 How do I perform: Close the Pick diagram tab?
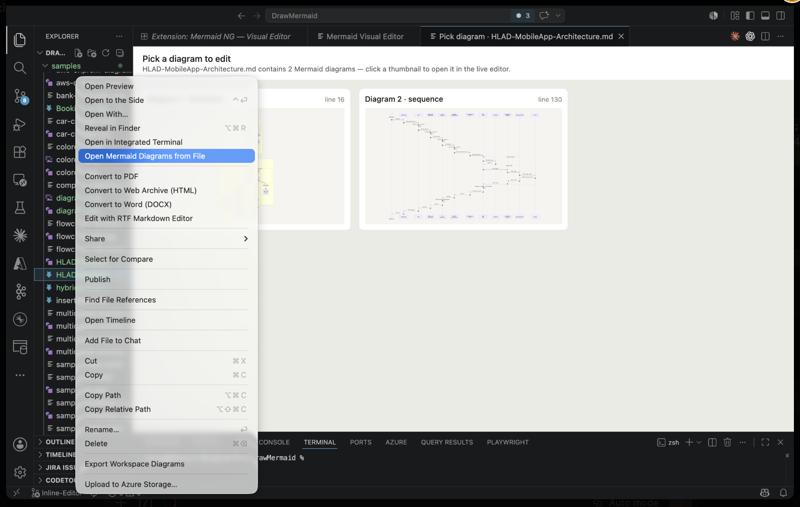(621, 36)
